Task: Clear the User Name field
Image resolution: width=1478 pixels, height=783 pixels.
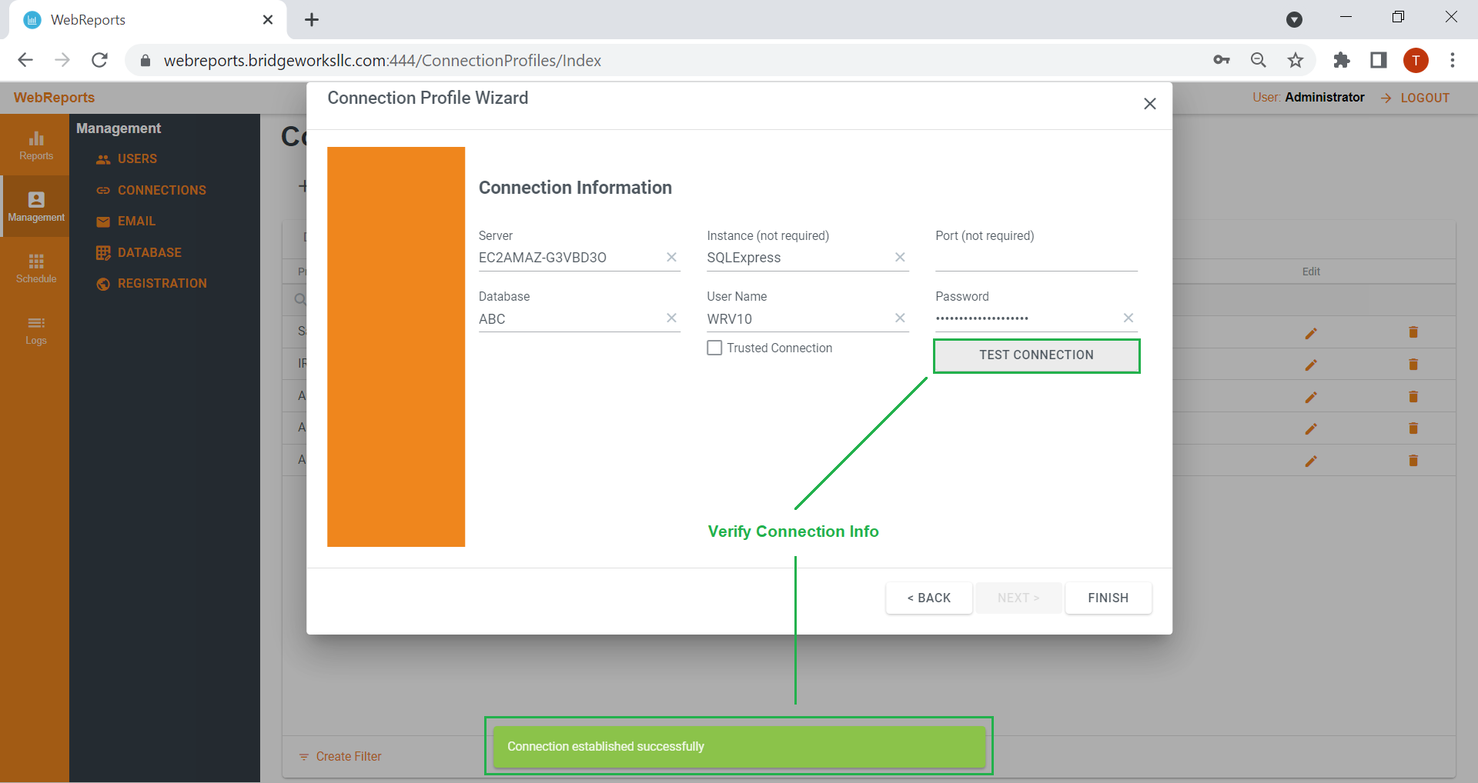Action: pyautogui.click(x=900, y=318)
